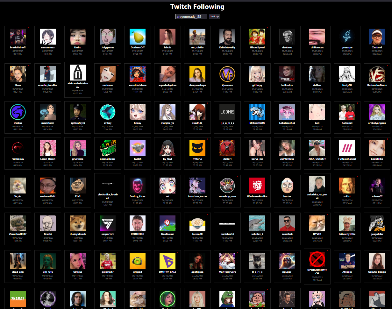
Task: Click the Twitch channel avatar
Action: 138,148
